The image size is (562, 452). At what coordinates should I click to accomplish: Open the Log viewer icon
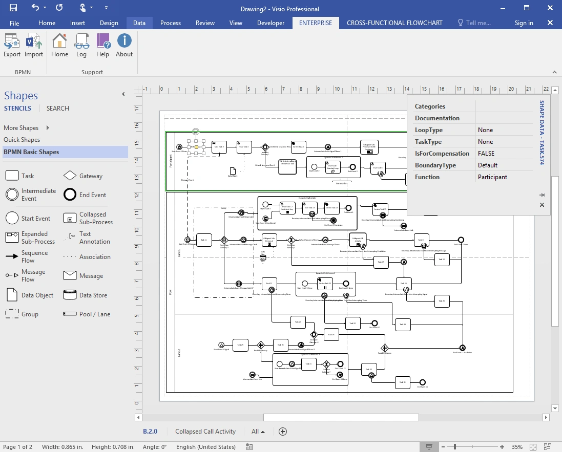pyautogui.click(x=81, y=42)
